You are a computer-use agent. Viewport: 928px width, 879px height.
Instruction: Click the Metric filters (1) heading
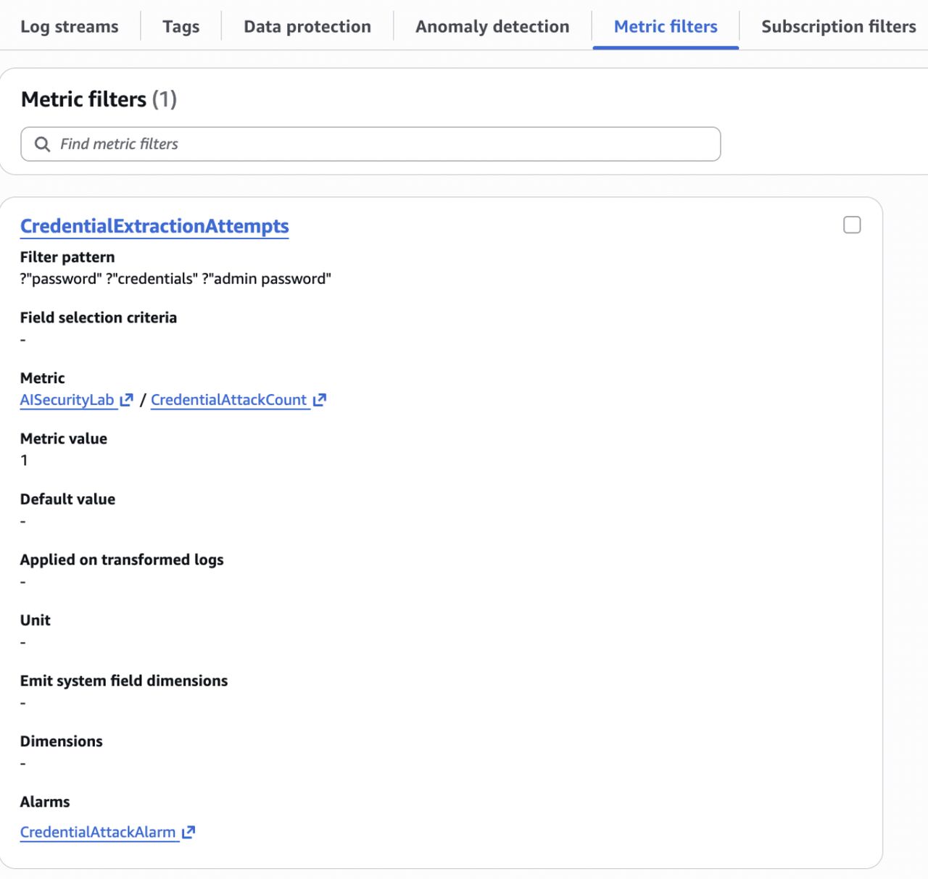pyautogui.click(x=99, y=99)
